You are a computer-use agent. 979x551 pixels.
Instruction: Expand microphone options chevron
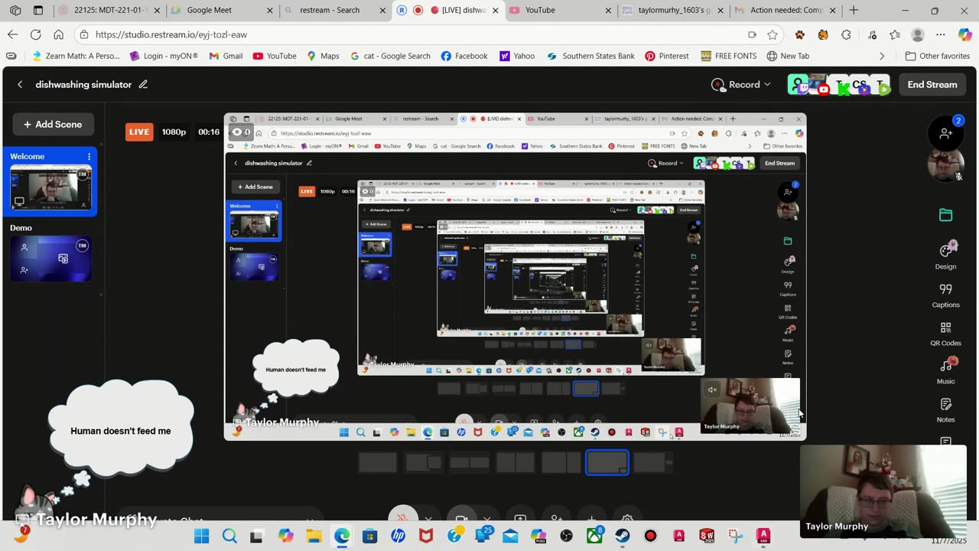tap(428, 518)
